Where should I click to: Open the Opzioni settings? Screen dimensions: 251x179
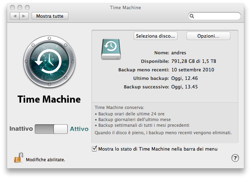coord(208,36)
